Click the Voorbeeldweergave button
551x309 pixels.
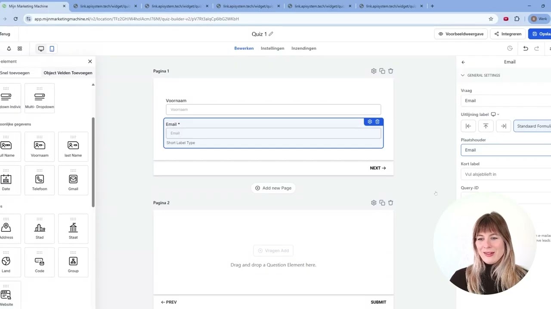(461, 34)
